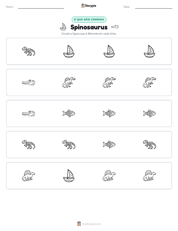Select the crocodile head in the fish row
The width and height of the screenshot is (178, 231).
(x=28, y=114)
